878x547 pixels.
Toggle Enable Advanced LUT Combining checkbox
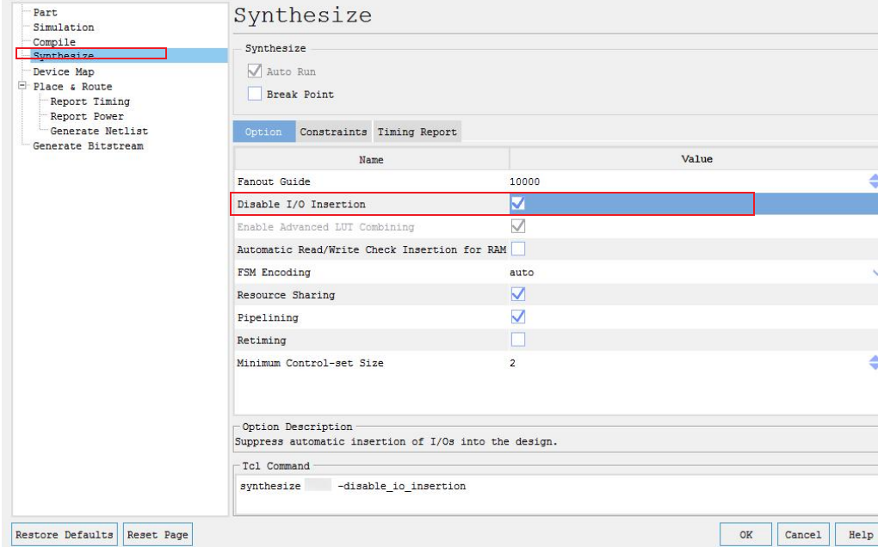(x=518, y=226)
